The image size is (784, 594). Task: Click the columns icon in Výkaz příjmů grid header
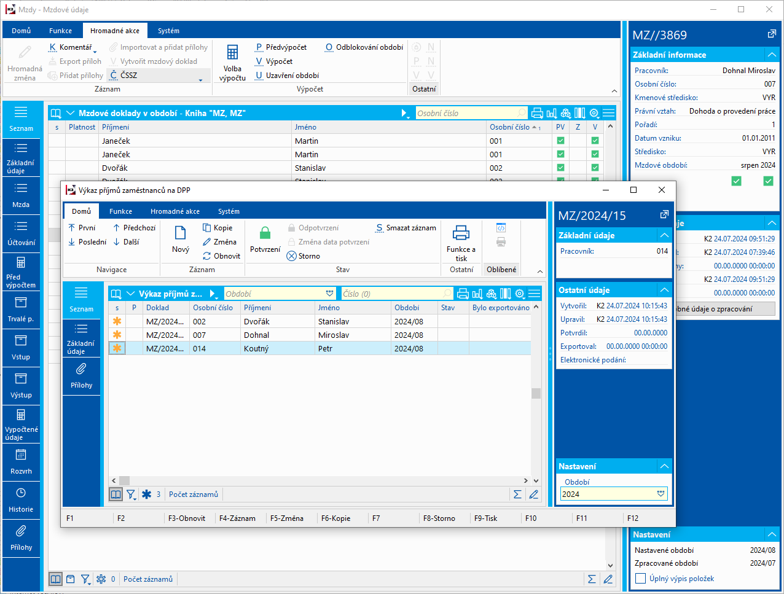[x=506, y=294]
